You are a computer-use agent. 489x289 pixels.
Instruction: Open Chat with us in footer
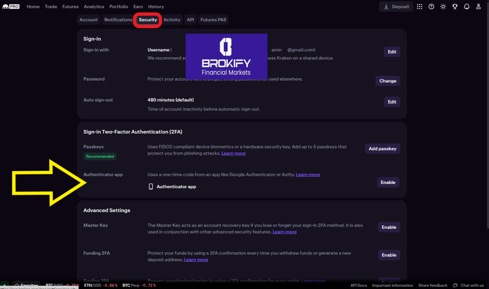pos(468,285)
